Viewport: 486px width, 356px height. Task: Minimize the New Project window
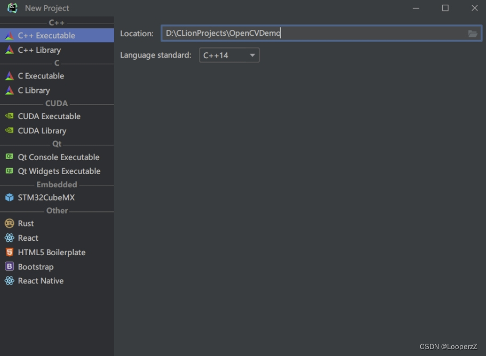pyautogui.click(x=416, y=8)
